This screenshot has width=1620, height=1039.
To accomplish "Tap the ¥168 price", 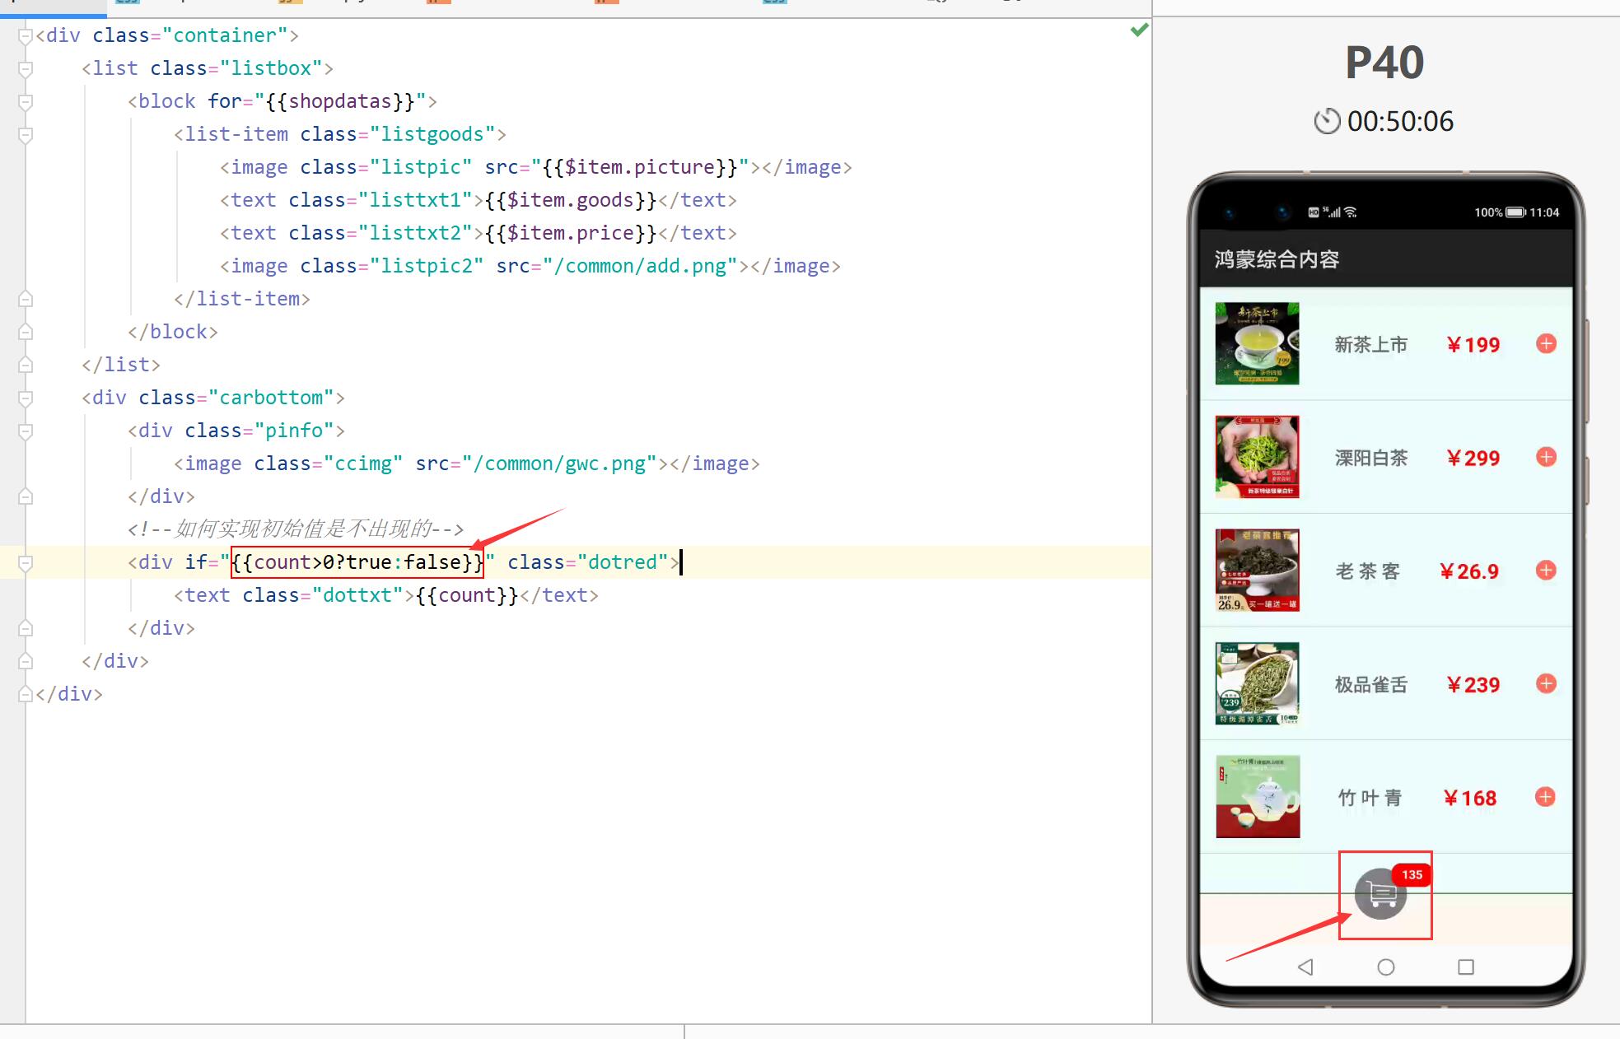I will pyautogui.click(x=1470, y=798).
